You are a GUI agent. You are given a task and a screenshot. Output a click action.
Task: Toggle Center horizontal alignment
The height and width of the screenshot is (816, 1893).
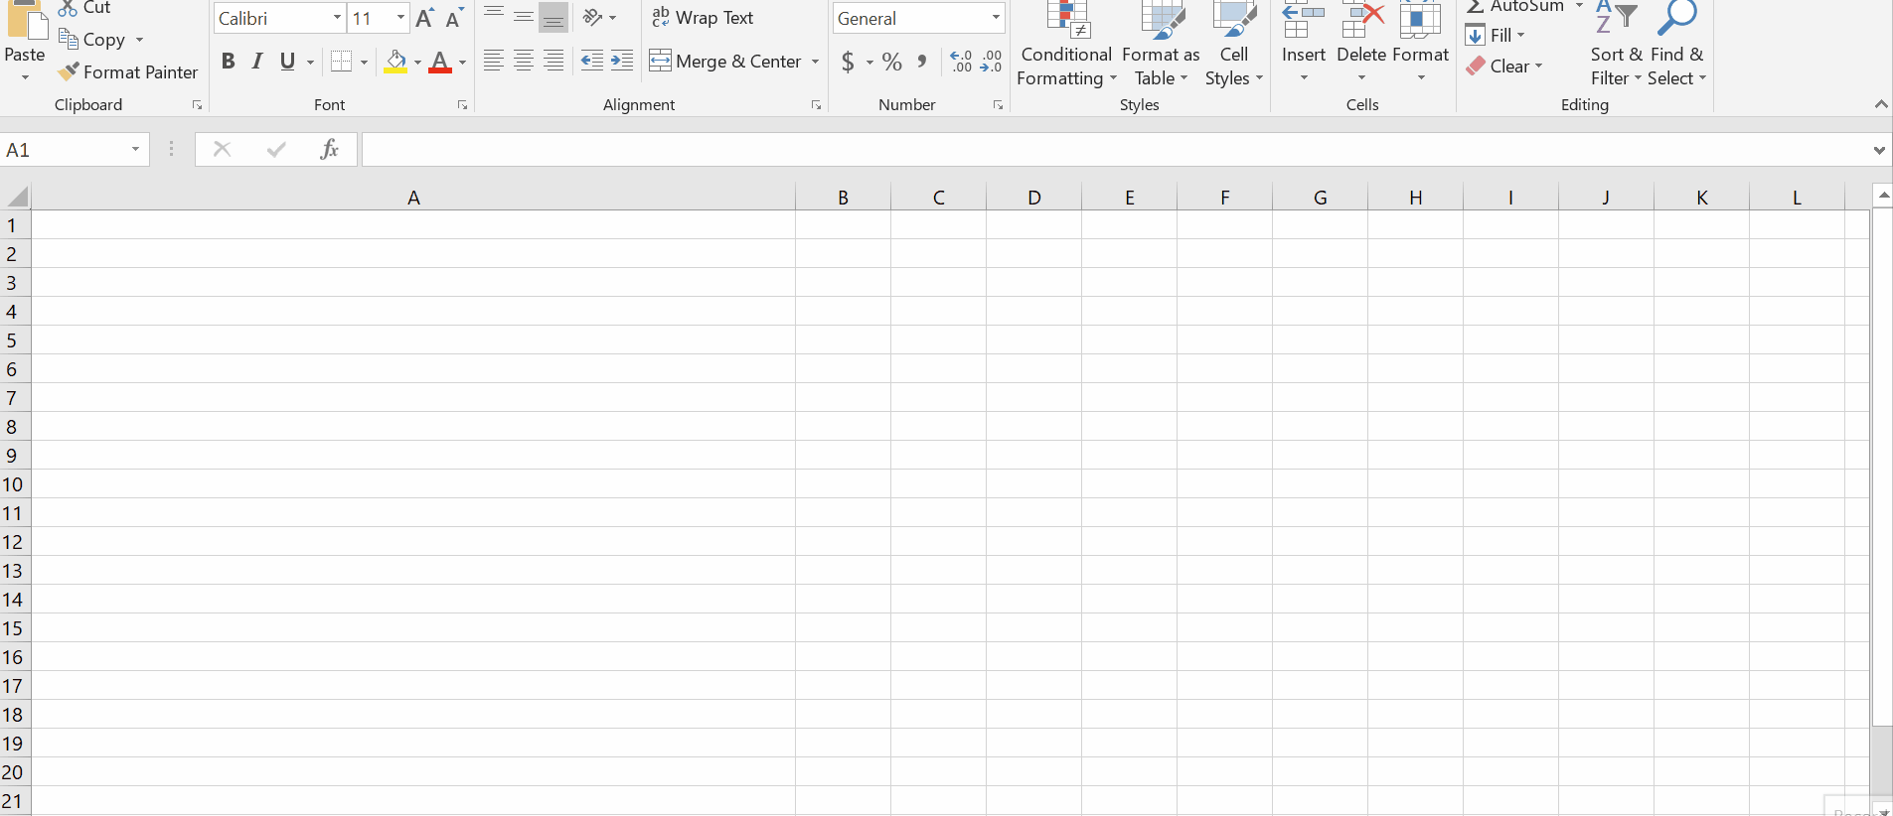pyautogui.click(x=524, y=61)
